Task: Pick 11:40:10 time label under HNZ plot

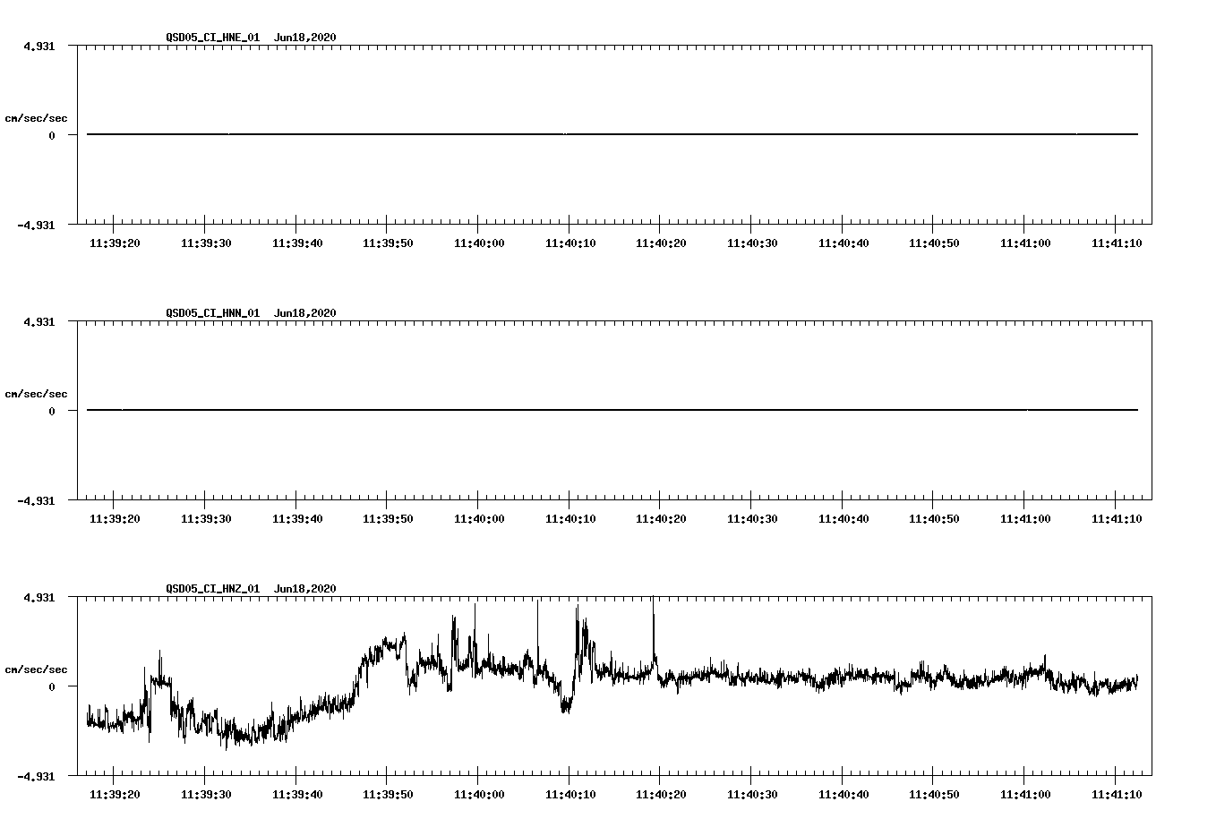Action: point(570,795)
